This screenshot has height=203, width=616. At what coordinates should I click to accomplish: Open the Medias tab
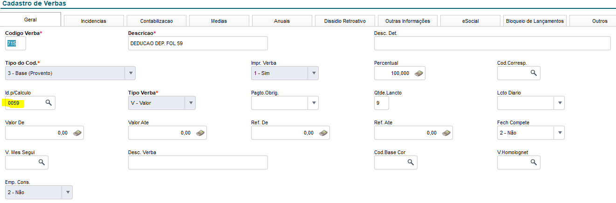click(x=219, y=21)
